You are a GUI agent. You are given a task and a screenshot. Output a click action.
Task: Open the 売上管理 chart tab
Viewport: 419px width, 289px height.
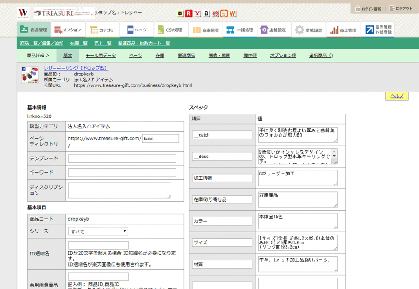[x=343, y=30]
